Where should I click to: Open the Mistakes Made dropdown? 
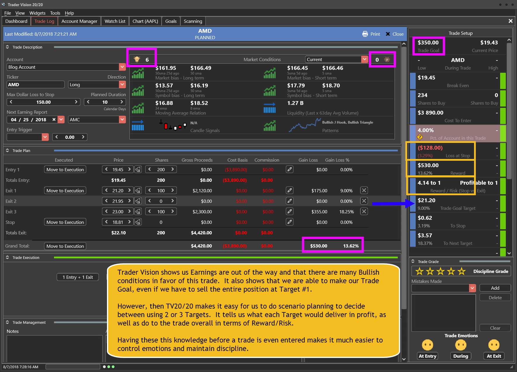pos(472,288)
